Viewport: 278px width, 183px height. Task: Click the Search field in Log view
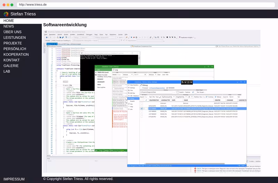tap(138, 75)
